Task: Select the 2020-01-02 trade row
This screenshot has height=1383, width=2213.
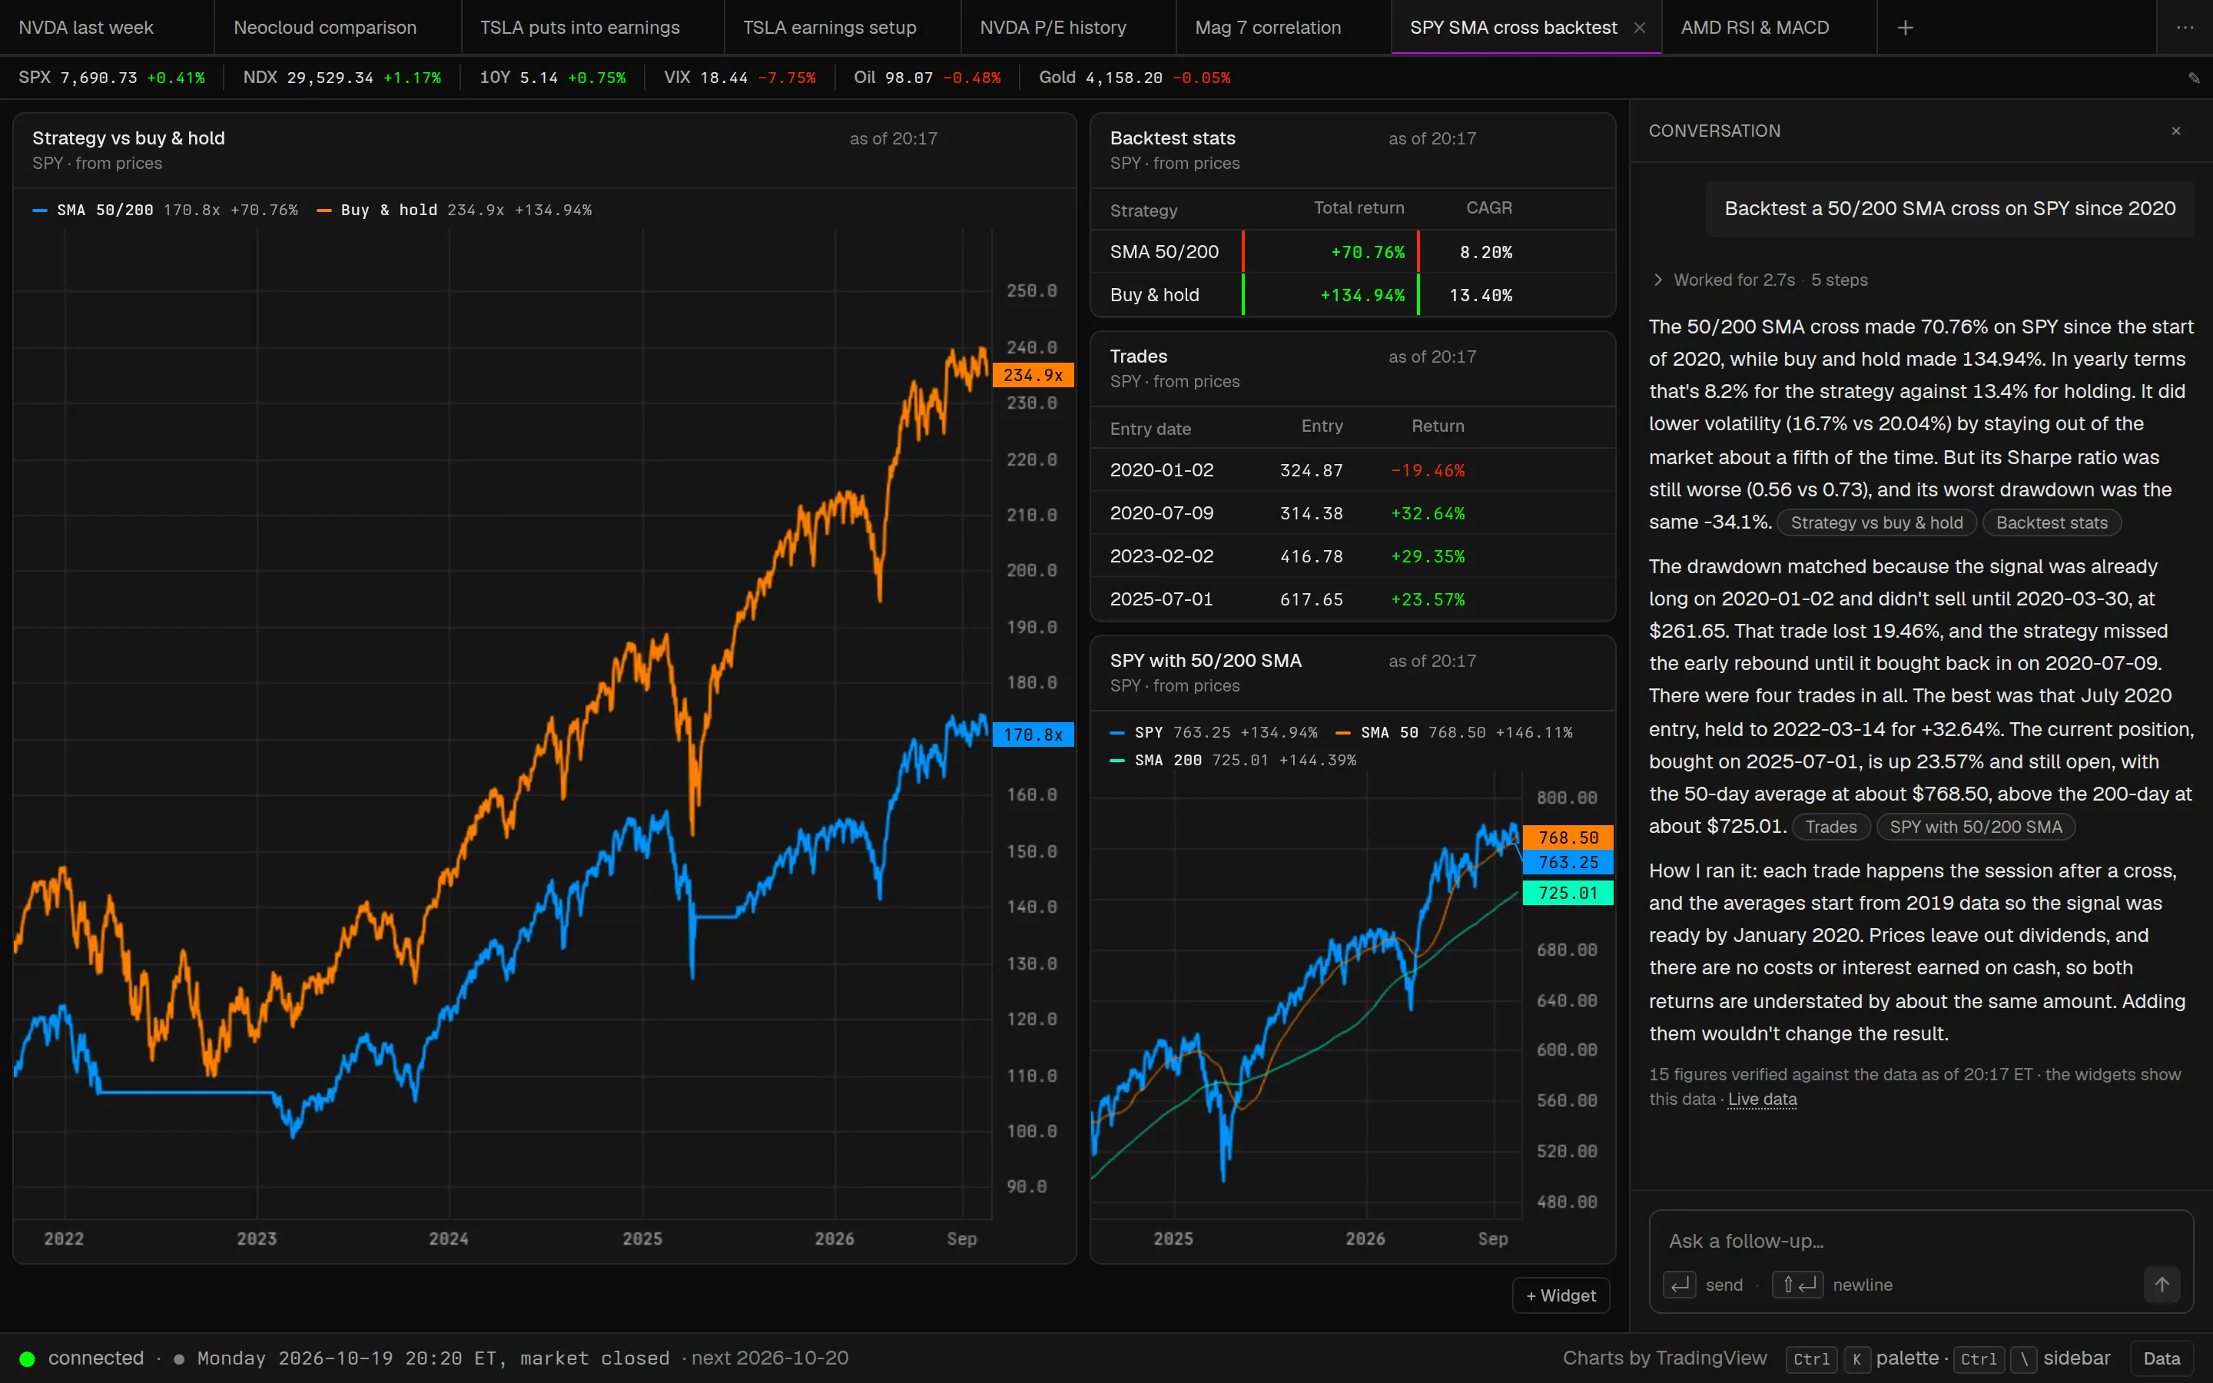Action: click(1352, 470)
